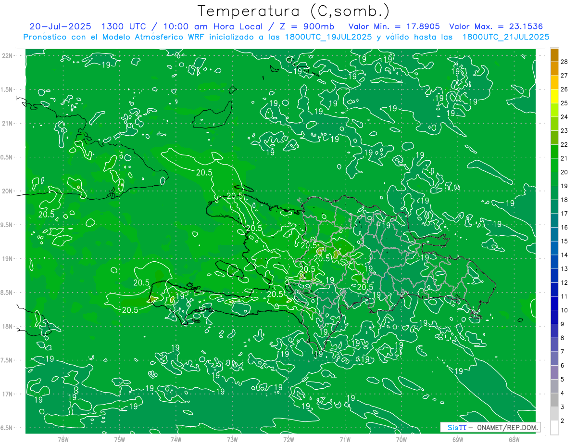This screenshot has width=577, height=446.
Task: Click the '21N' latitude axis label
Action: (x=8, y=124)
